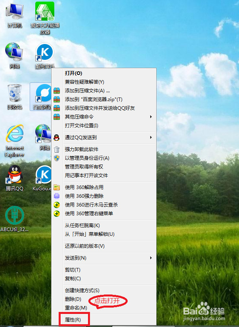Viewport: 239px width, 327px height.
Task: Choose 打开(O) from the context menu
Action: click(x=104, y=73)
